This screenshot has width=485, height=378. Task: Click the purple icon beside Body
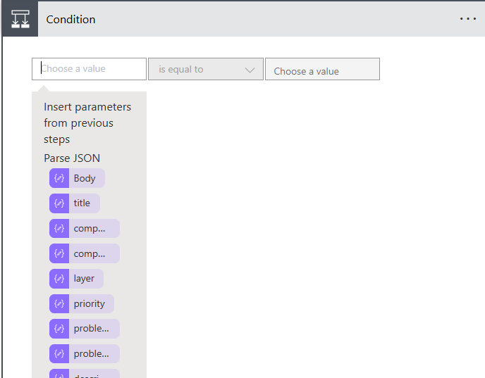pos(59,178)
